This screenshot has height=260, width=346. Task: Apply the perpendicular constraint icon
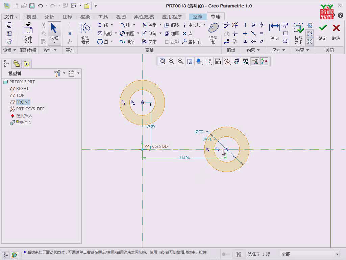[x=245, y=42]
